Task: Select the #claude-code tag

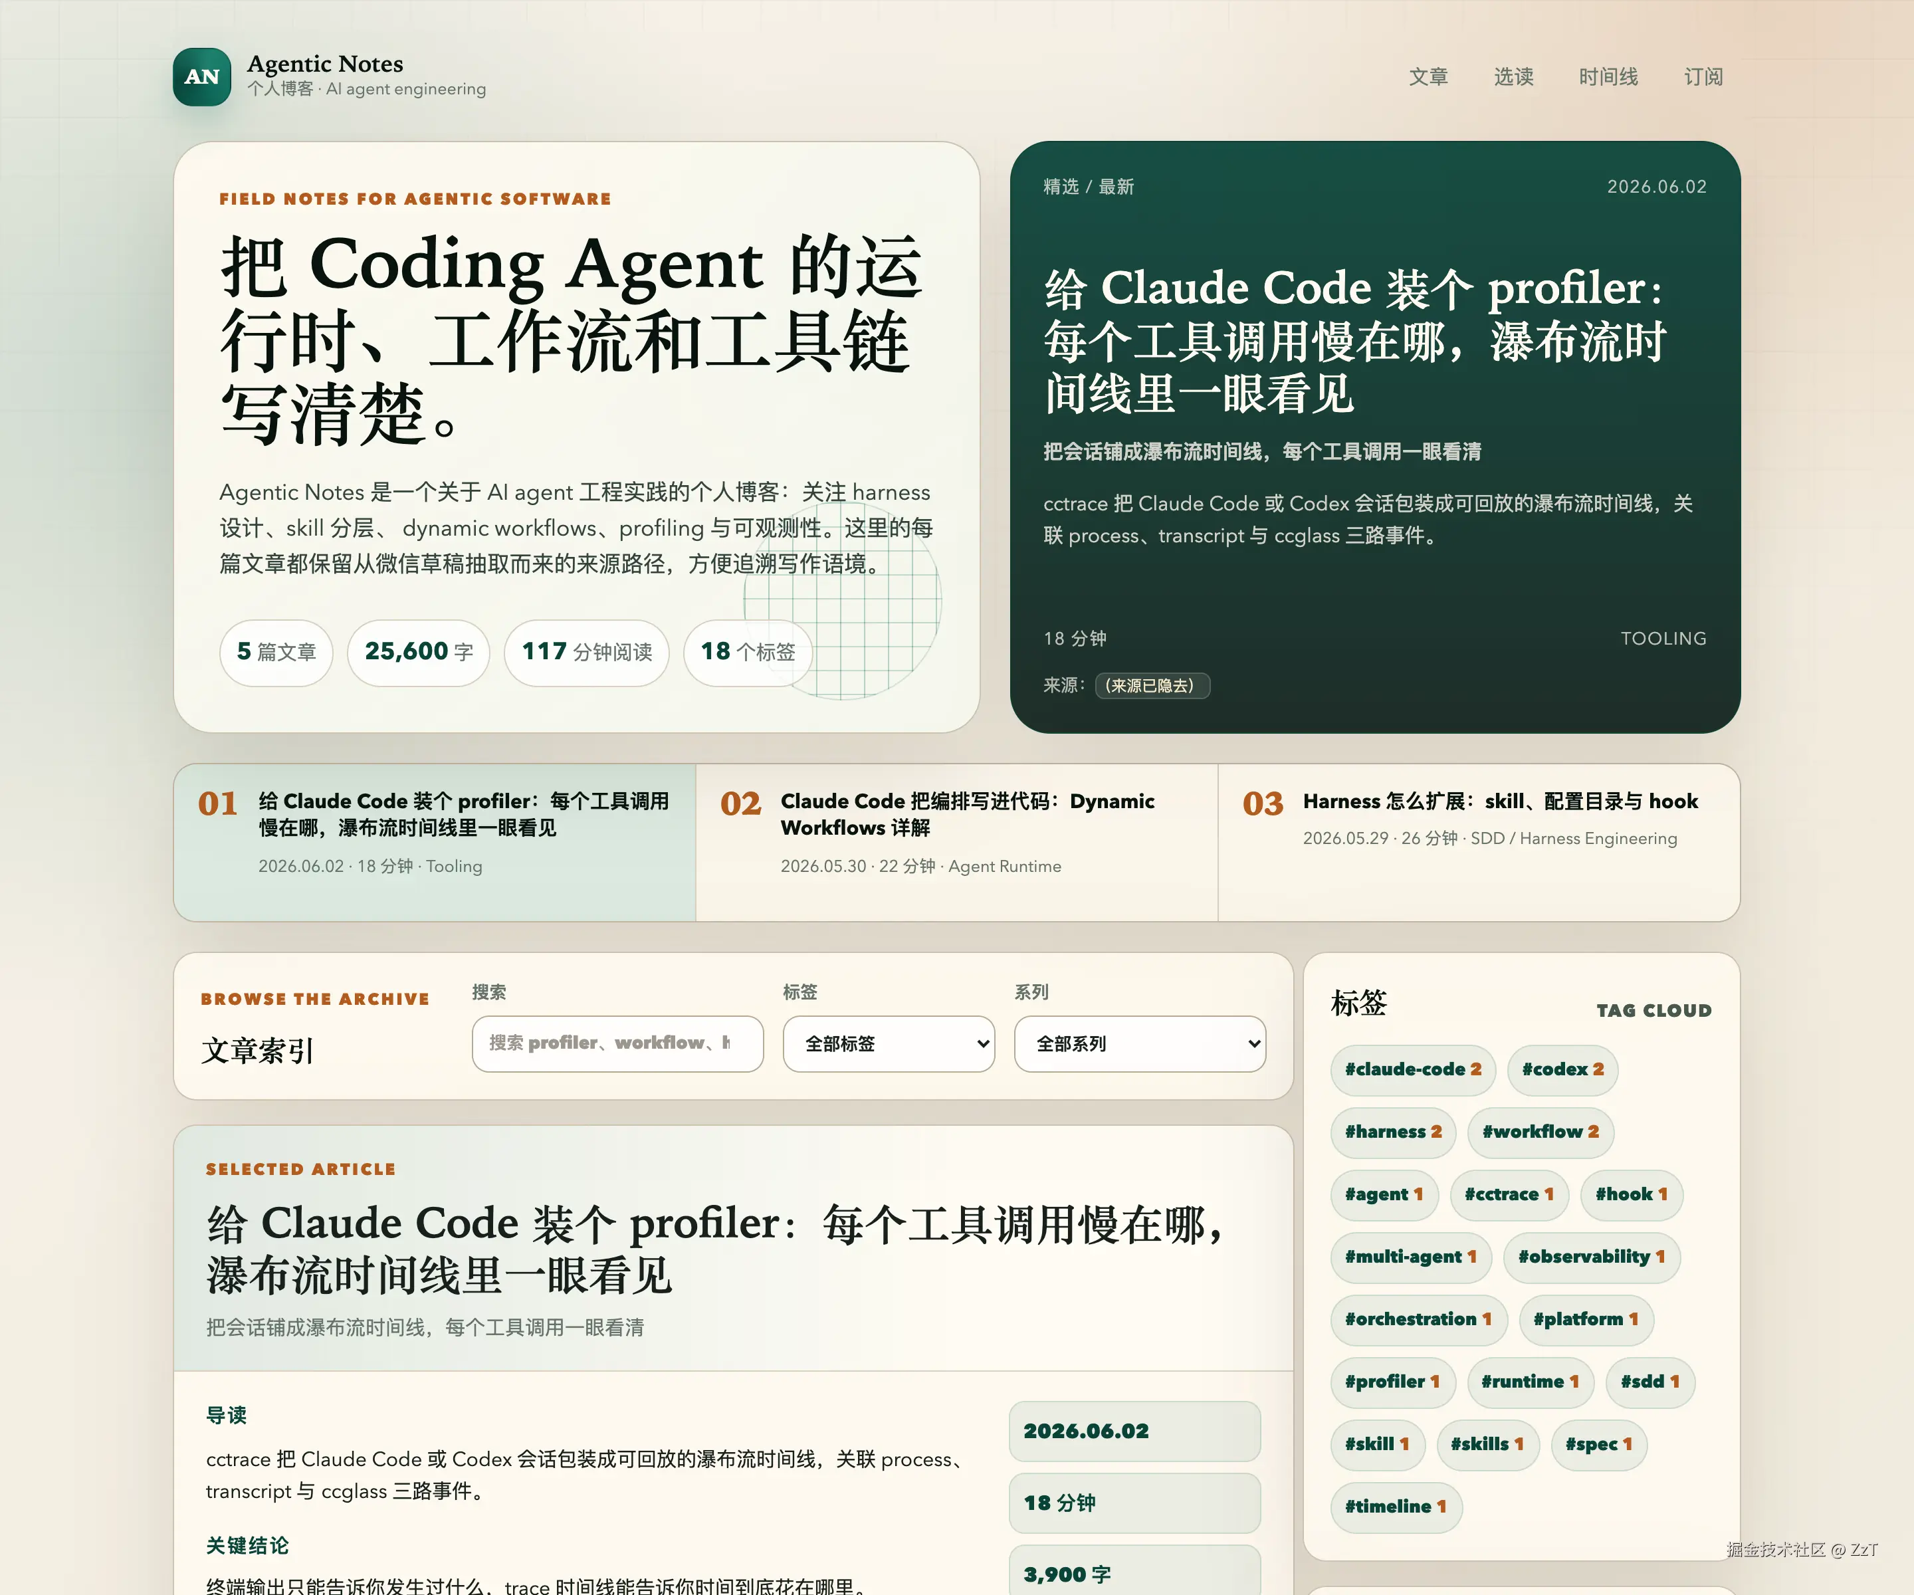Action: click(1413, 1069)
